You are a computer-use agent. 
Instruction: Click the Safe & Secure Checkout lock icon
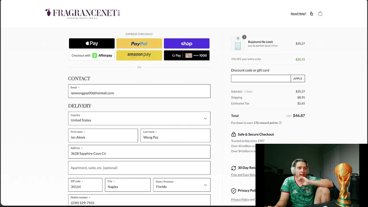coord(233,134)
